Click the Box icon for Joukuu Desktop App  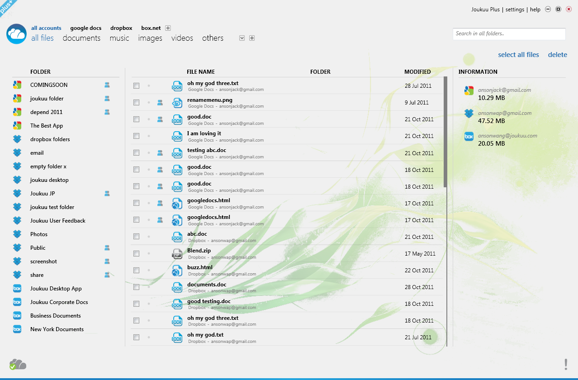(x=17, y=288)
